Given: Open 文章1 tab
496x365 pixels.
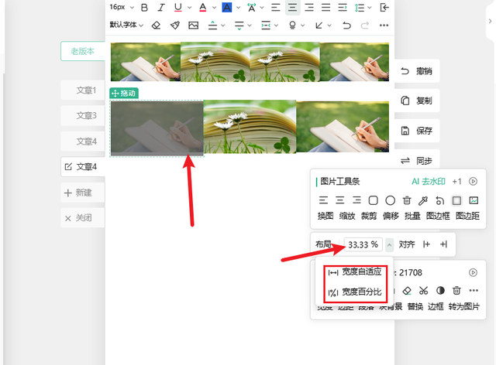Looking at the screenshot, I should coord(83,90).
